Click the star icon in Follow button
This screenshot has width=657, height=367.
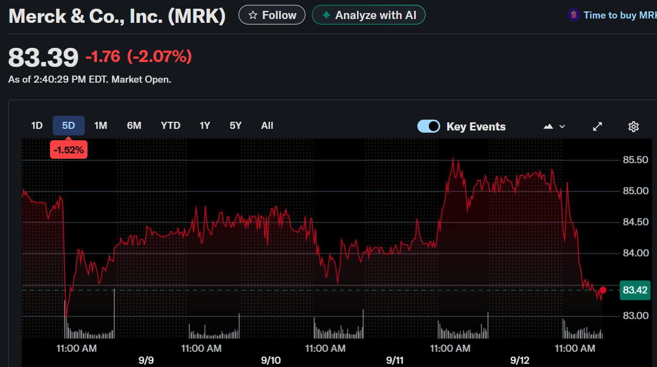[x=253, y=15]
